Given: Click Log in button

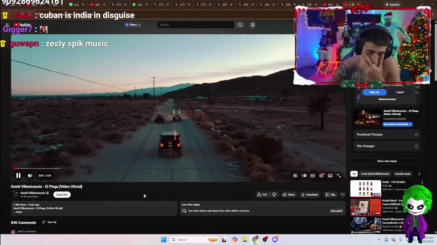Looking at the screenshot, I should [x=400, y=92].
